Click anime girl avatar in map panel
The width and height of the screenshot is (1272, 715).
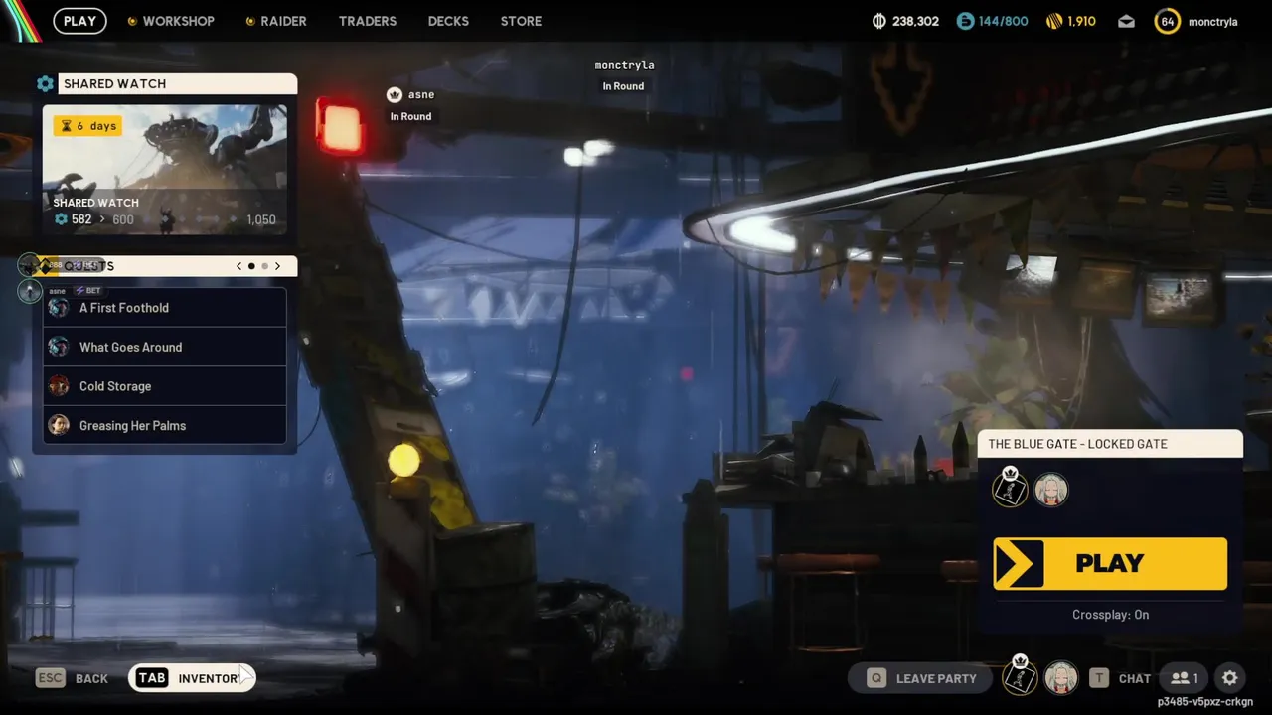point(1051,490)
